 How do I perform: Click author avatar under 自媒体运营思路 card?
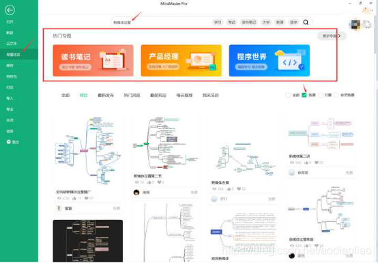[x=292, y=255]
